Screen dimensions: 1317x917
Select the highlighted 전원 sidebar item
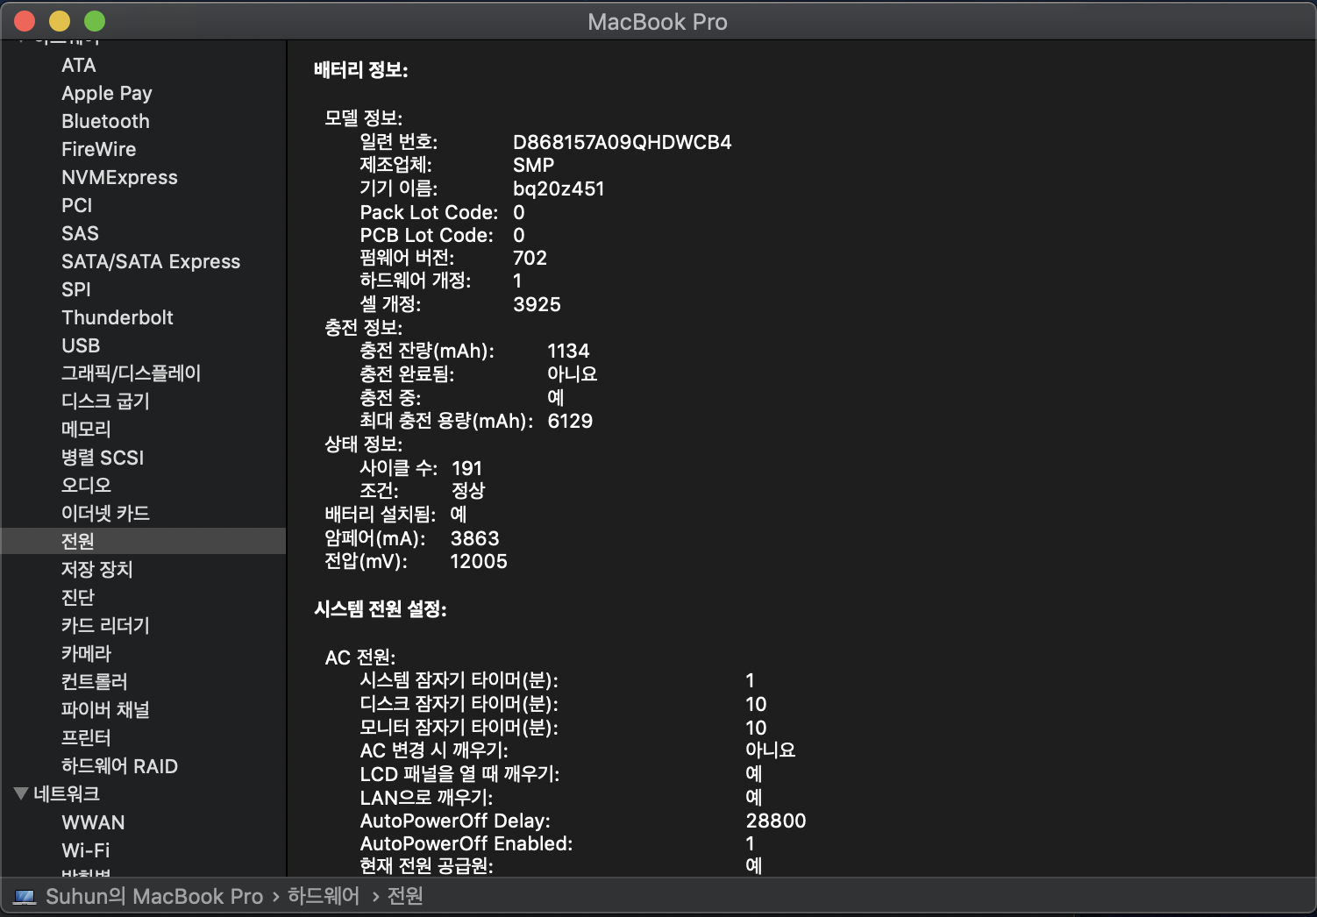point(78,542)
